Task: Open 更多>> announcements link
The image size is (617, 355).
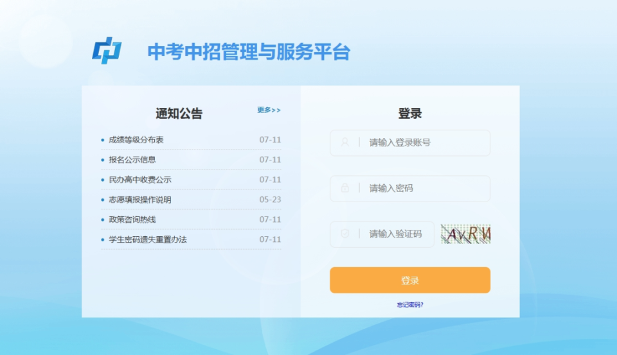Action: (269, 110)
